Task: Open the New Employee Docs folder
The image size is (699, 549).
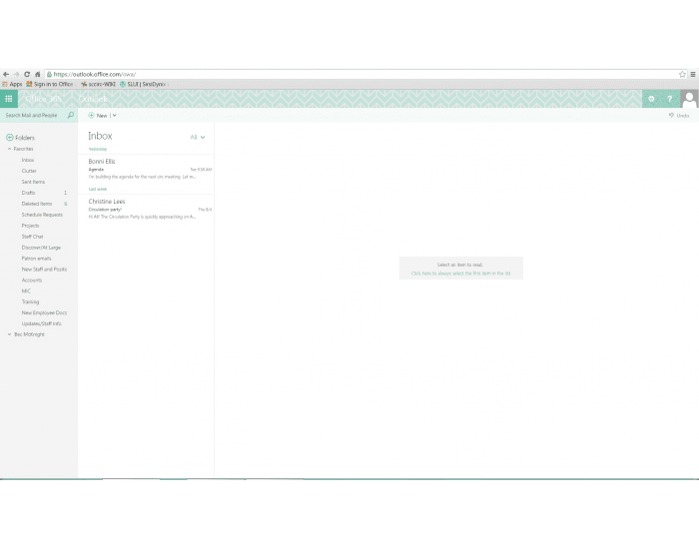Action: click(x=44, y=312)
